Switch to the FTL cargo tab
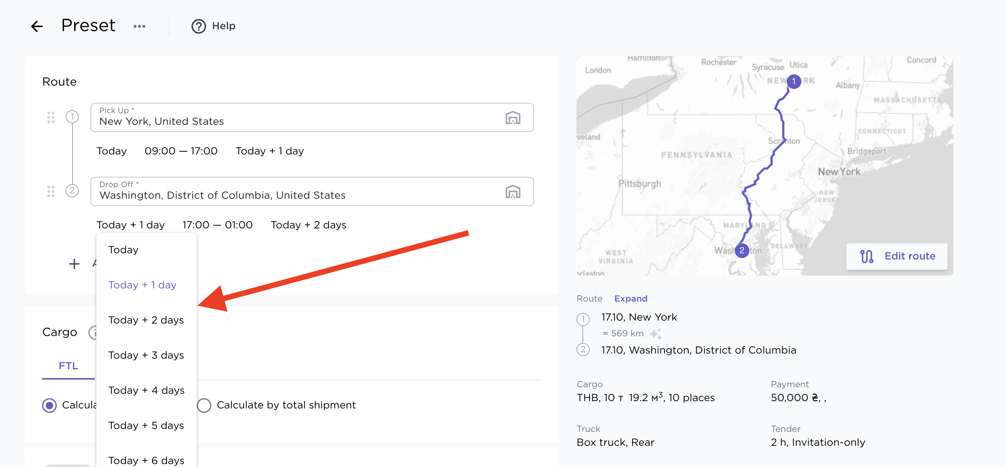Screen dimensions: 1005x467 [x=68, y=366]
